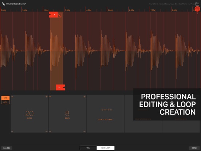Viewport: 201px width, 151px height.
Task: Increase beats with top-left plus in Beats tile
Action: (50, 97)
